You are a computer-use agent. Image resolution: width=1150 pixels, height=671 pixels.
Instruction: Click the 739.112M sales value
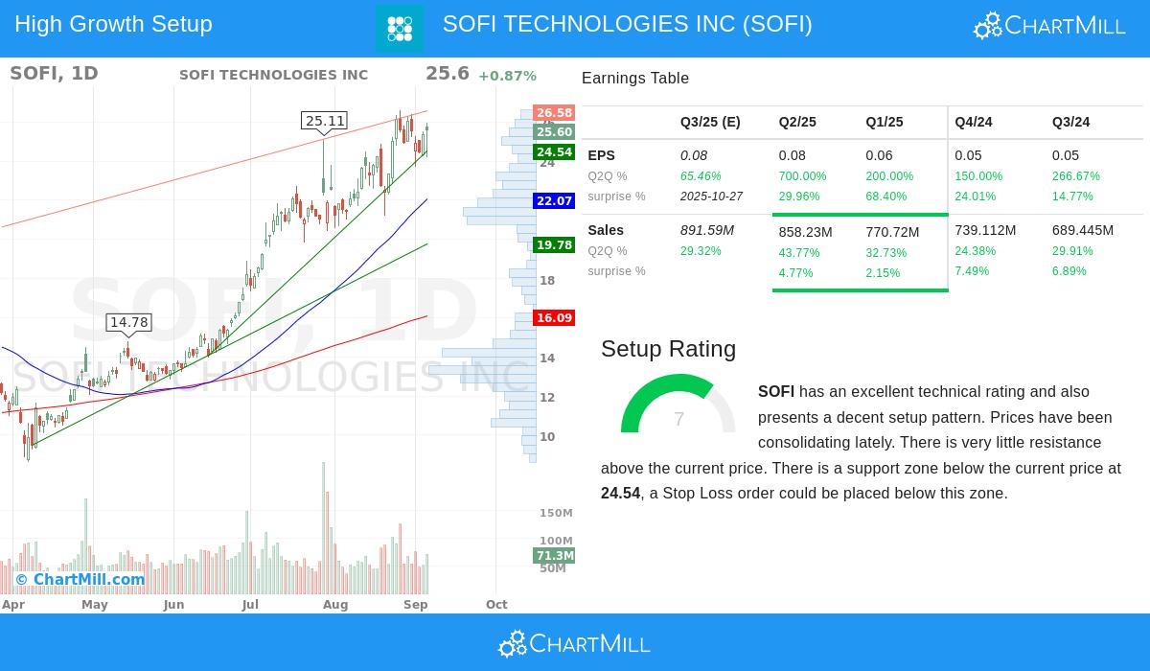coord(985,230)
